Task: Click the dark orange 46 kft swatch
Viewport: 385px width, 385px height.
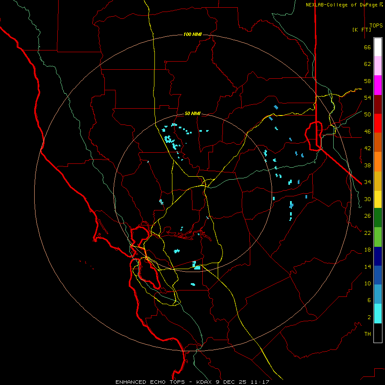Action: pos(378,142)
